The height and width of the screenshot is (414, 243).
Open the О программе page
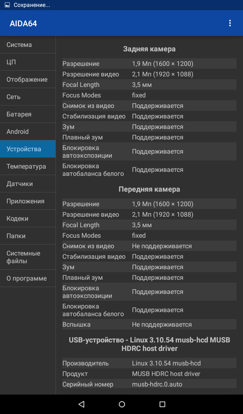(28, 278)
